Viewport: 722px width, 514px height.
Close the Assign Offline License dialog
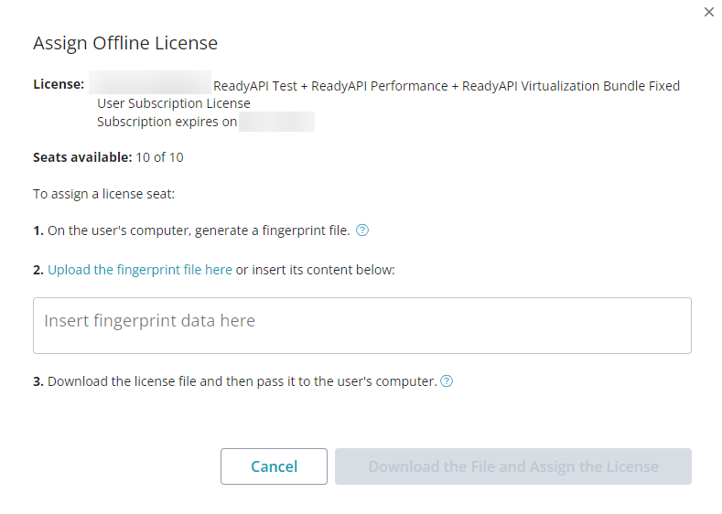[x=708, y=12]
